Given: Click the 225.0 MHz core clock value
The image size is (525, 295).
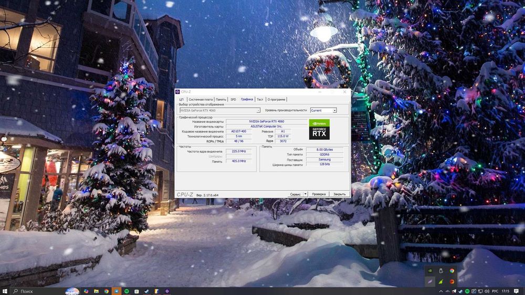Looking at the screenshot, I should [x=239, y=151].
